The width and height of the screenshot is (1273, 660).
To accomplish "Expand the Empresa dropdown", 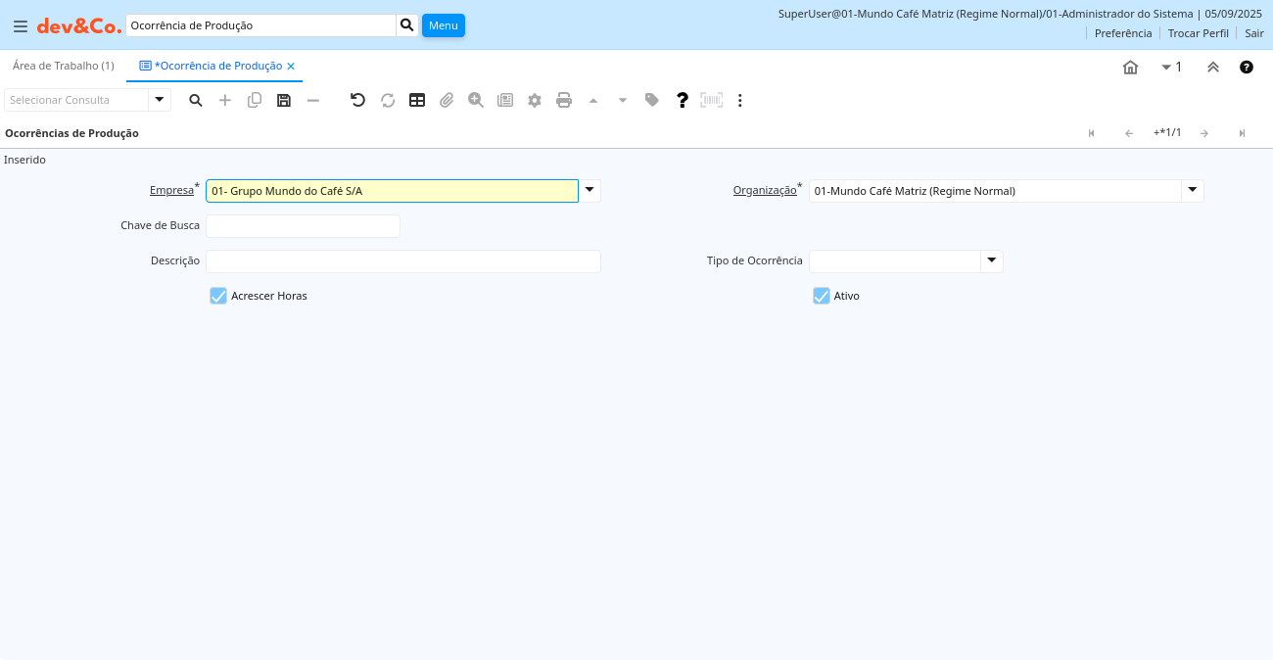I will (589, 190).
